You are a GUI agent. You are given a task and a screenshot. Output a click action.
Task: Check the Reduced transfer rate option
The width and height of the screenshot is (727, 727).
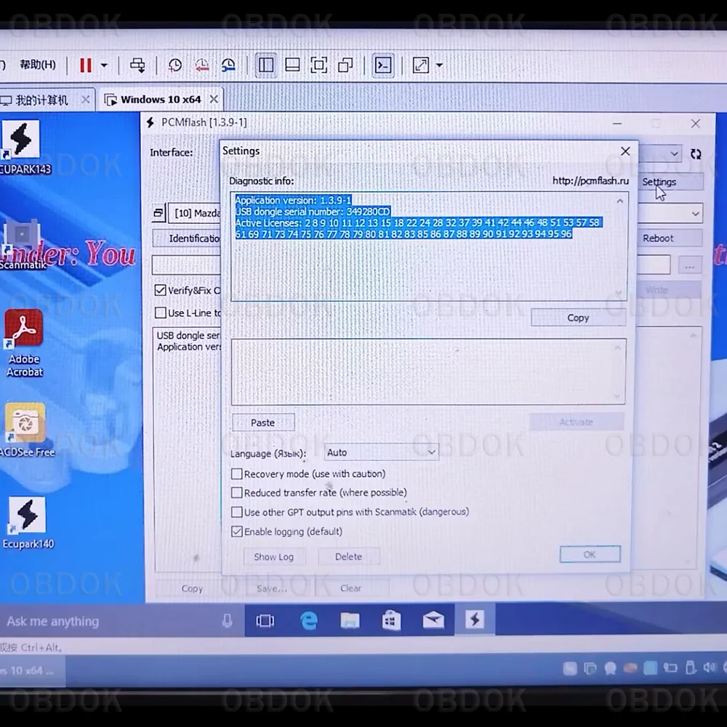[x=237, y=492]
